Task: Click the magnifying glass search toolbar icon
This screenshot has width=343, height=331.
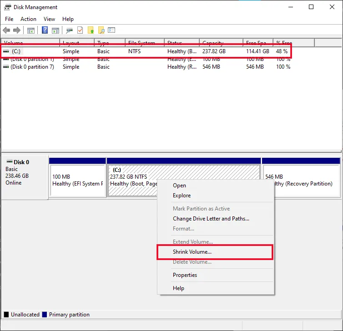Action: 101,30
